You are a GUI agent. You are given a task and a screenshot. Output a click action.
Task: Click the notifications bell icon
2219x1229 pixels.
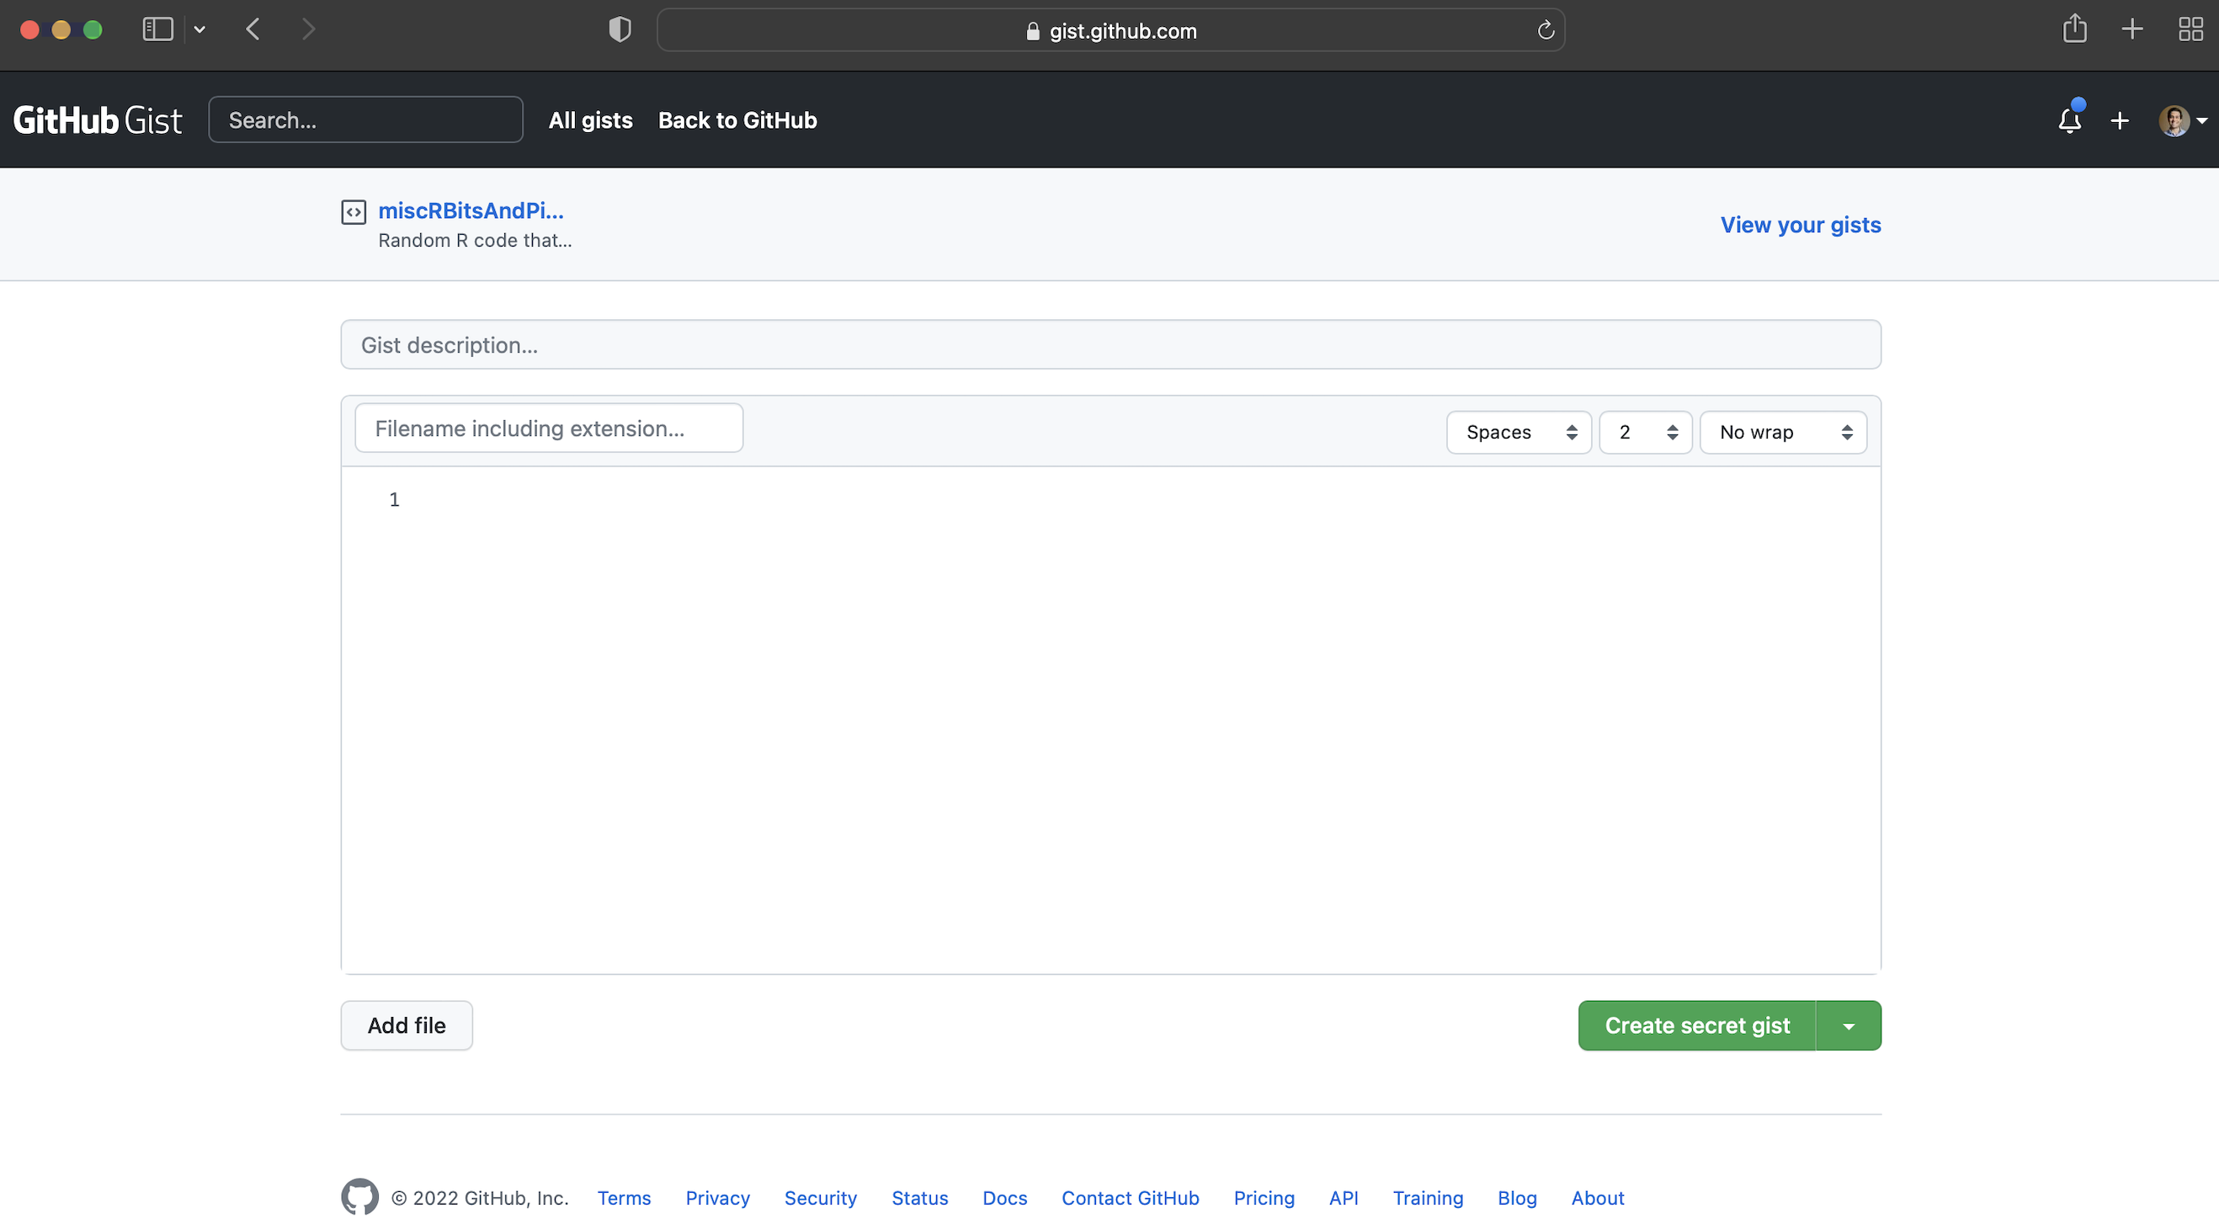2069,120
